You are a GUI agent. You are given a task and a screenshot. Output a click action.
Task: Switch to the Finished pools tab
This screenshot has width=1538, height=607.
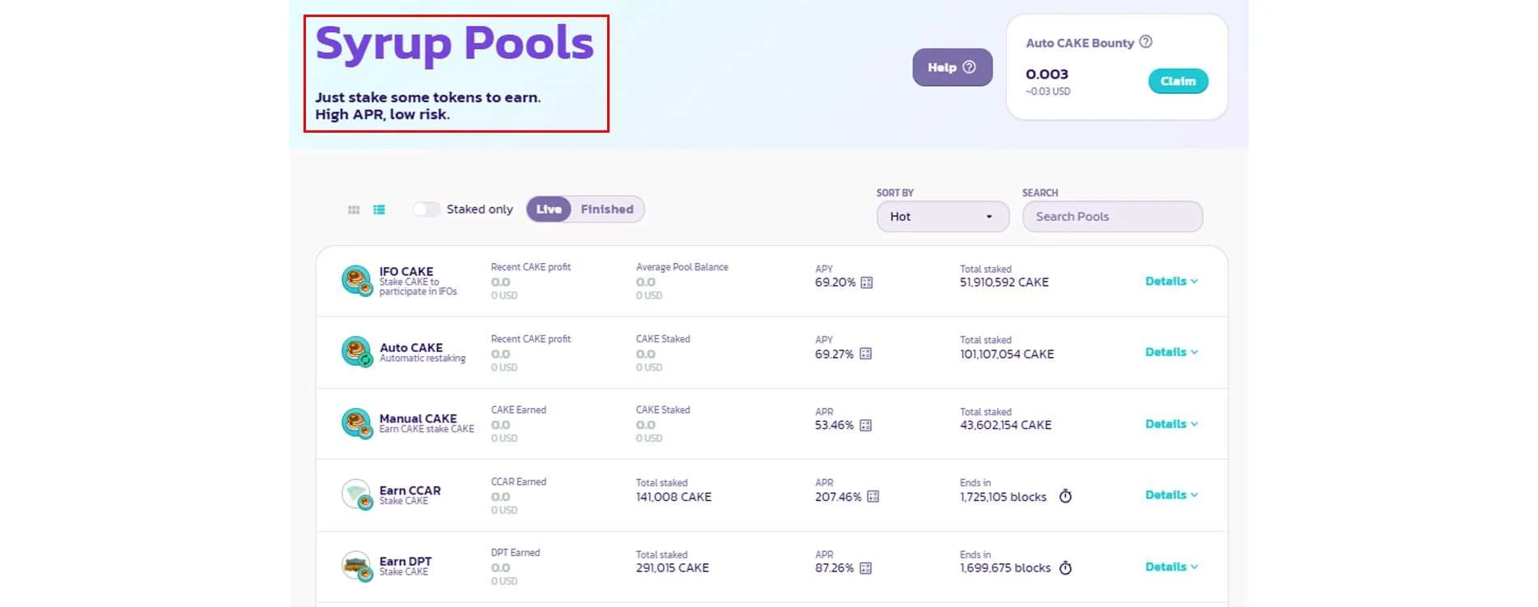[606, 210]
